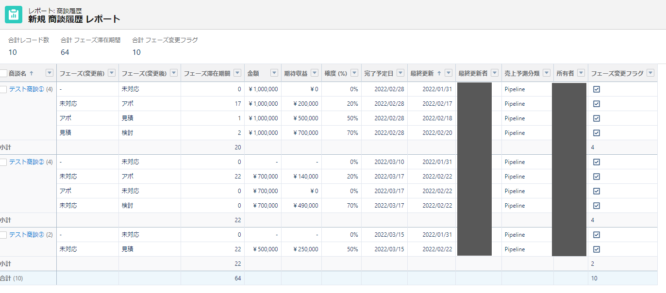Open フェーズ(変更前) column dropdown arrow
The width and height of the screenshot is (666, 293).
112,73
